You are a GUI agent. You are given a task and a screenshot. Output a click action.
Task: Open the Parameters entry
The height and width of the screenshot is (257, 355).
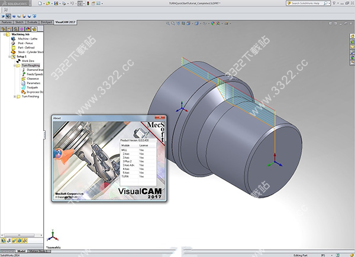[x=34, y=83]
